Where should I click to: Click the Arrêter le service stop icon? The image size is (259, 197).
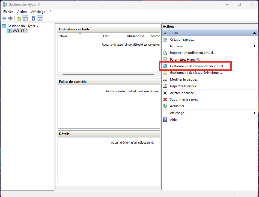coord(165,93)
